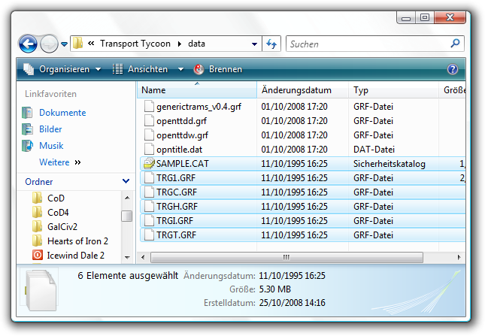Sort by the Typ column header
Image resolution: width=485 pixels, height=336 pixels.
point(393,90)
